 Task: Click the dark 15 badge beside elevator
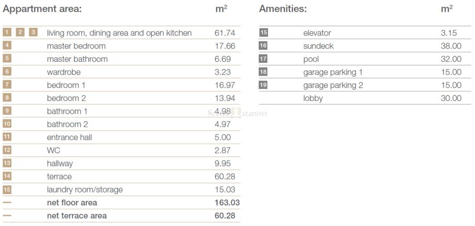click(x=263, y=33)
